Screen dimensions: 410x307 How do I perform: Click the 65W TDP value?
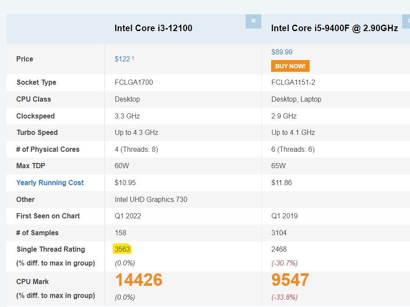point(279,166)
